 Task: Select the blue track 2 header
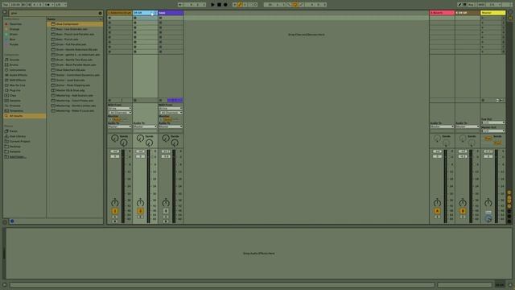pyautogui.click(x=145, y=13)
